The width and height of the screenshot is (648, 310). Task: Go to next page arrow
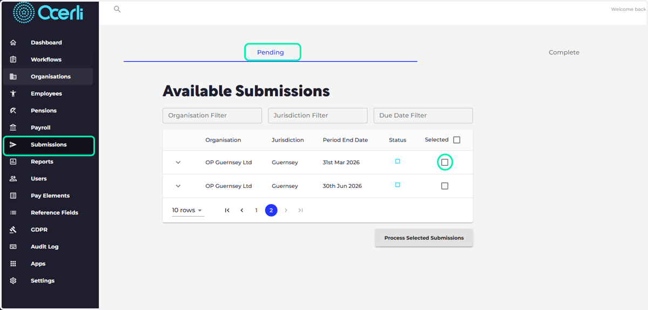pos(286,210)
